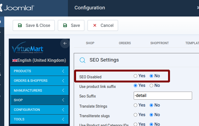The width and height of the screenshot is (199, 126).
Task: Click the Configuration page title
Action: coord(90,8)
